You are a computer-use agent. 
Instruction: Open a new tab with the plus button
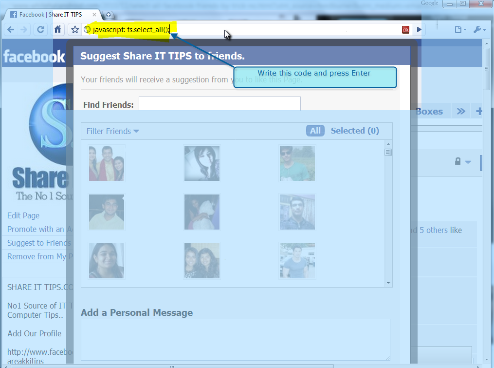tap(109, 15)
